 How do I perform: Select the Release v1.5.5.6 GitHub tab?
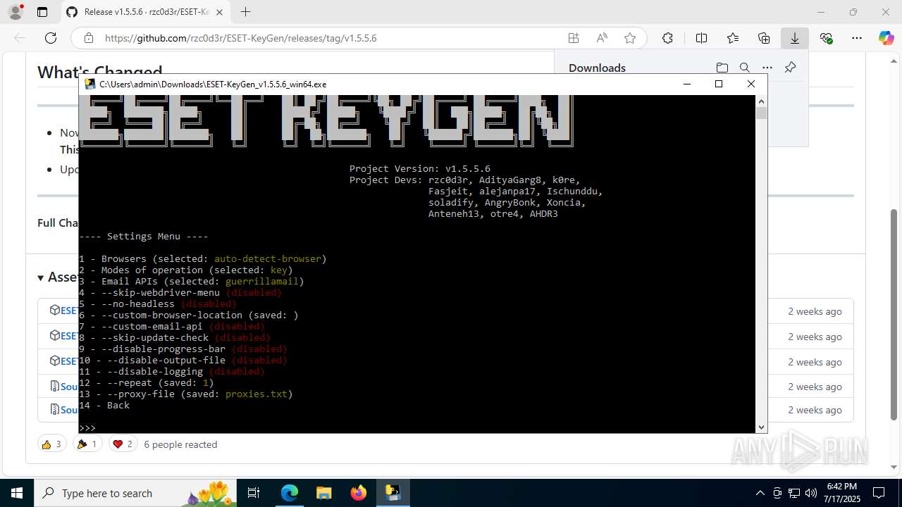144,12
